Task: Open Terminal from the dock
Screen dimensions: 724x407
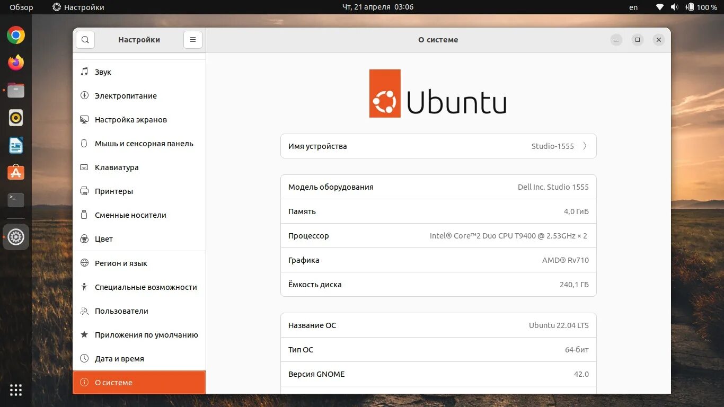Action: pyautogui.click(x=16, y=200)
